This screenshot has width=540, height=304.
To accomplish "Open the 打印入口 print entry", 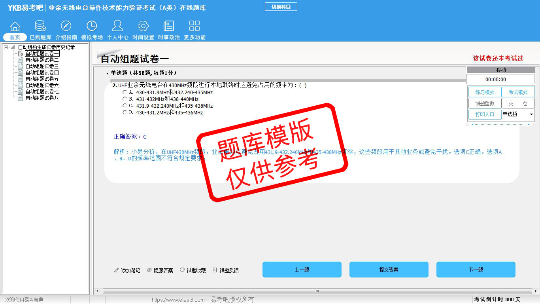I will point(485,114).
